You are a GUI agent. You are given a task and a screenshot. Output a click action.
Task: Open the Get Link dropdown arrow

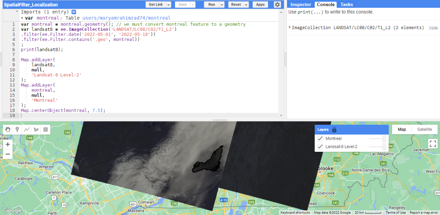[168, 4]
